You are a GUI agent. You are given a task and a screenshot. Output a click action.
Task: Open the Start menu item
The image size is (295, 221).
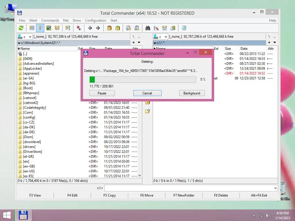[x=114, y=20]
